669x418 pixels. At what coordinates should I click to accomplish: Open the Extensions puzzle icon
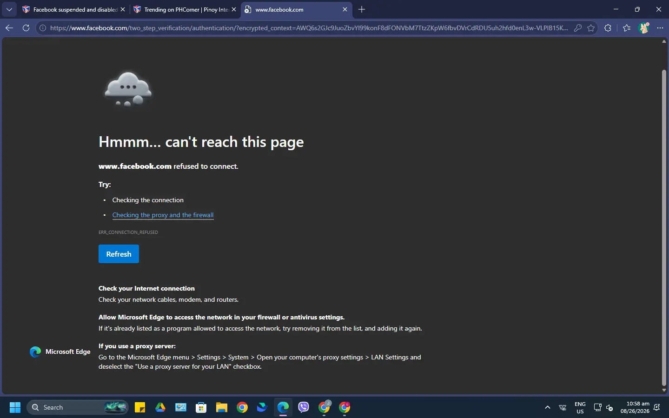point(608,28)
